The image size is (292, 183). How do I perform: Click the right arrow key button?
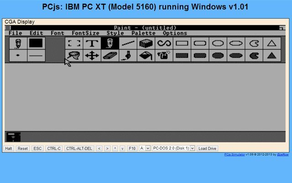pyautogui.click(x=107, y=148)
